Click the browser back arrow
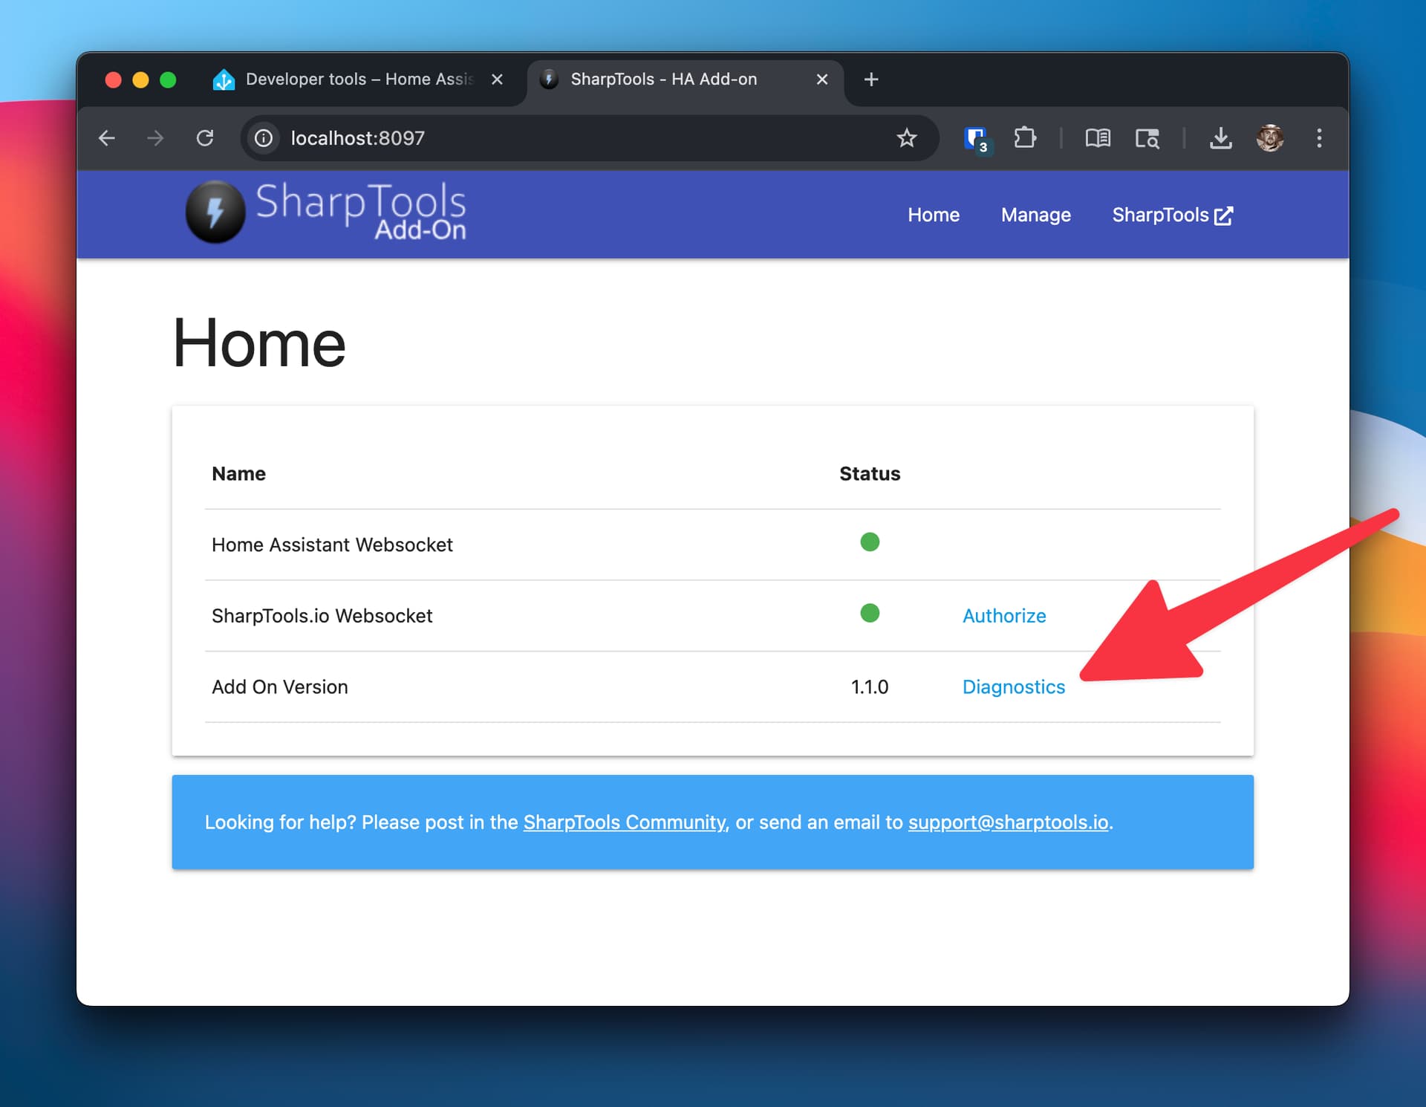1426x1107 pixels. coord(107,138)
